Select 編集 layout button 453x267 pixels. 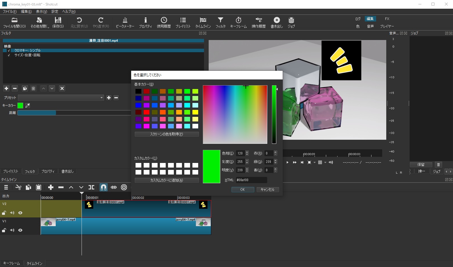[x=370, y=19]
